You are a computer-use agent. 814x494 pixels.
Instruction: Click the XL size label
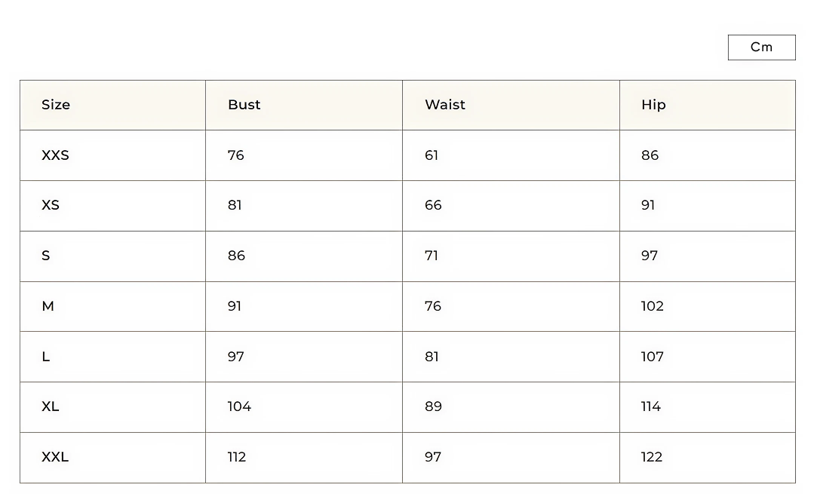coord(51,407)
